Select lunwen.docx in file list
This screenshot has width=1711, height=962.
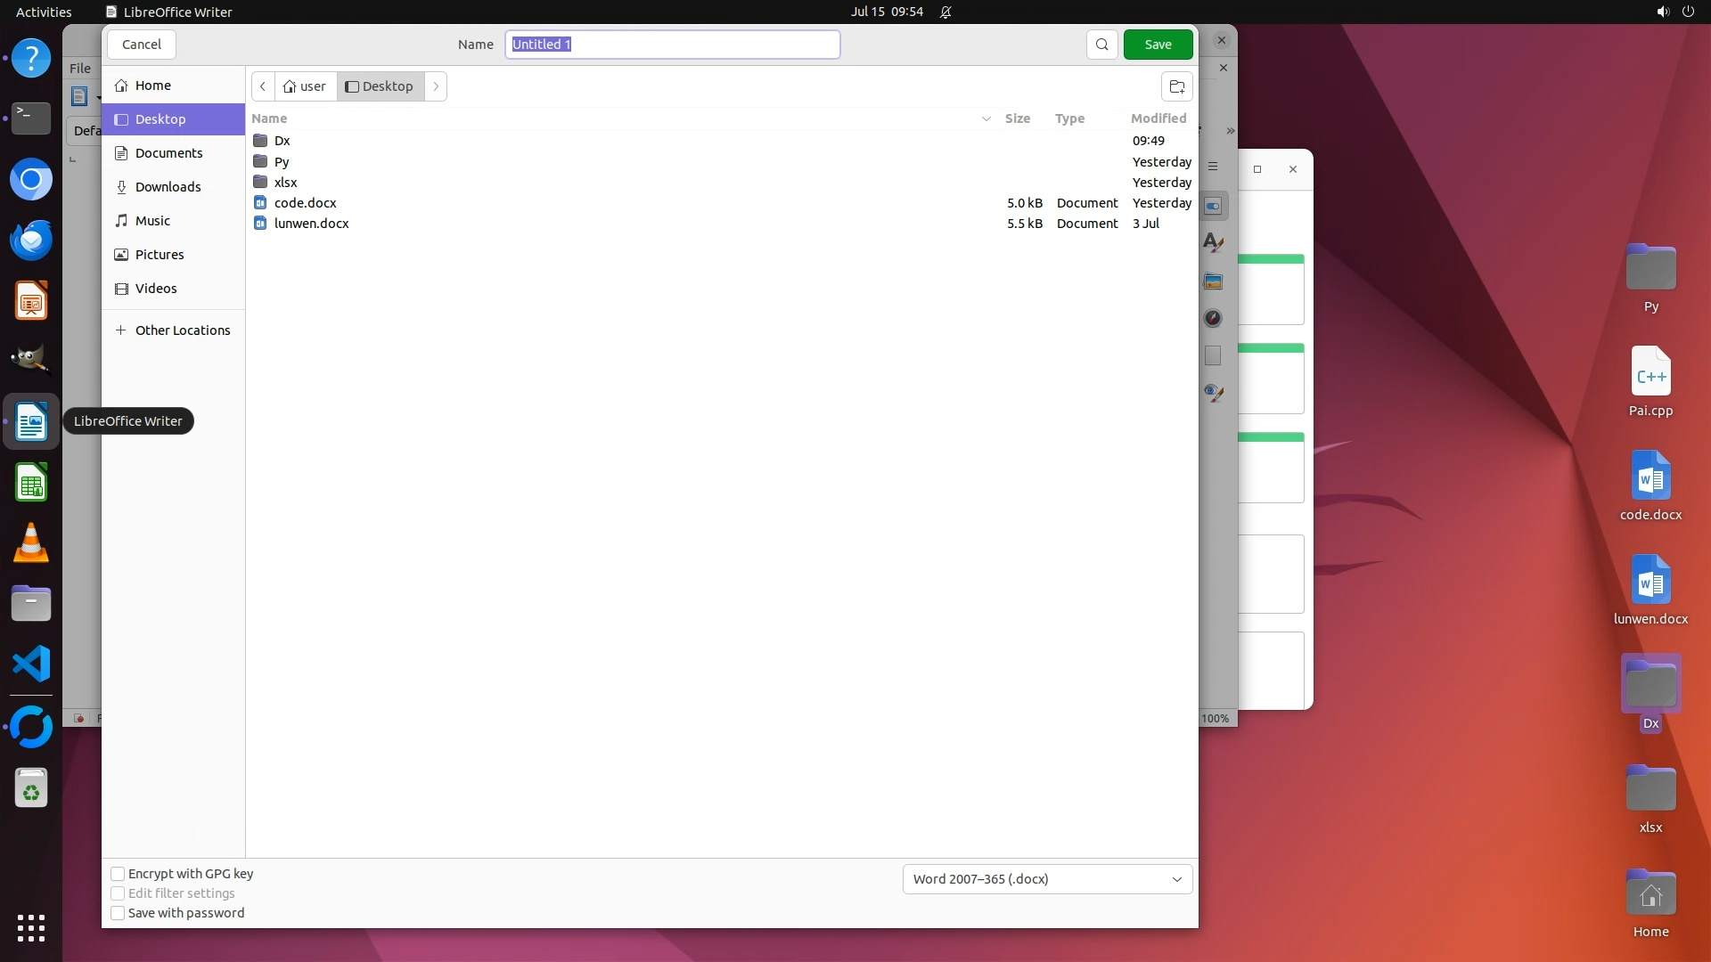[311, 224]
